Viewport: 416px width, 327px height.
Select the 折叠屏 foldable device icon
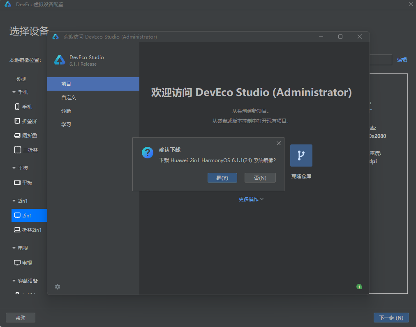point(17,121)
